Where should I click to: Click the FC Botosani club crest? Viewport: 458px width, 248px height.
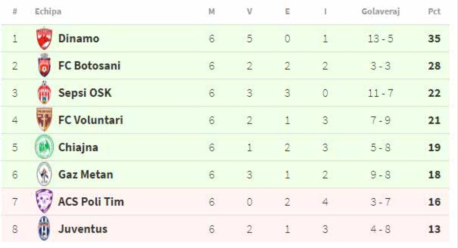click(44, 66)
